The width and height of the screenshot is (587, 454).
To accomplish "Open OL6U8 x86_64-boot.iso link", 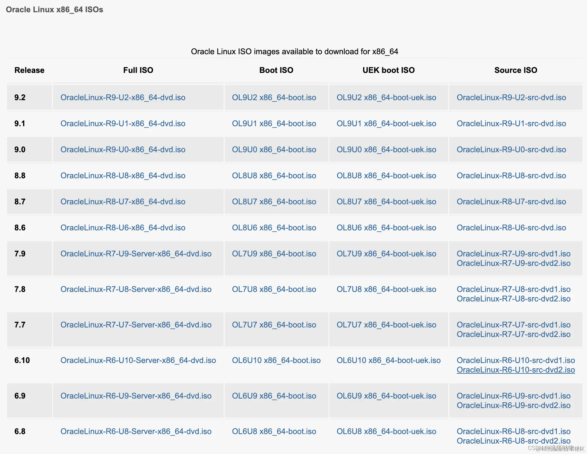I will 274,431.
